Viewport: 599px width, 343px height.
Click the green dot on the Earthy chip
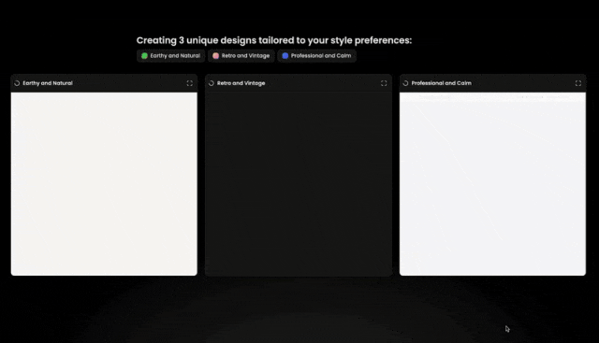tap(144, 56)
